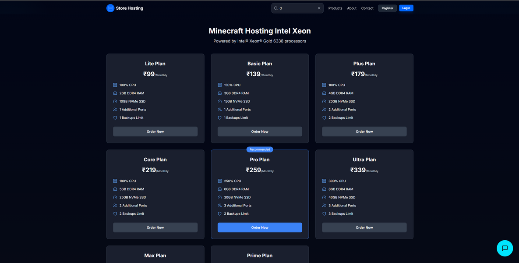Click the ports icon in Basic Plan
Image resolution: width=519 pixels, height=263 pixels.
pyautogui.click(x=220, y=110)
